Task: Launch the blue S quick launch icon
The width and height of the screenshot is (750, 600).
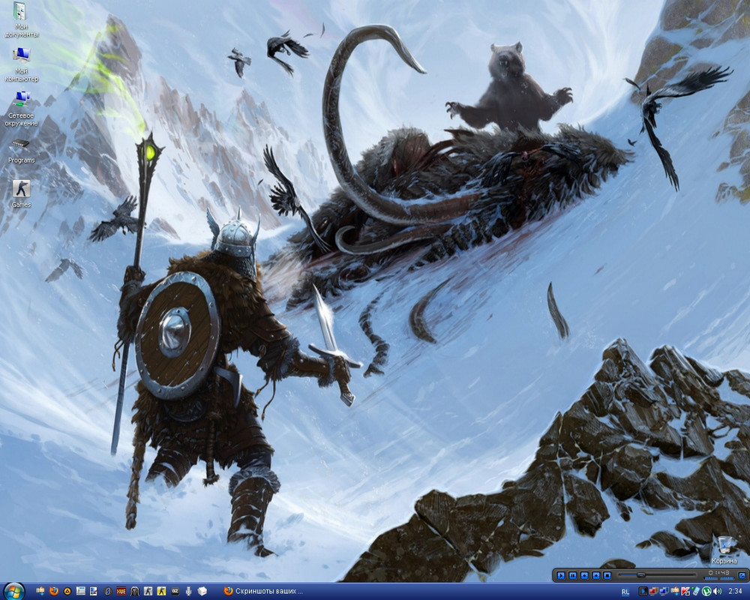Action: click(108, 592)
